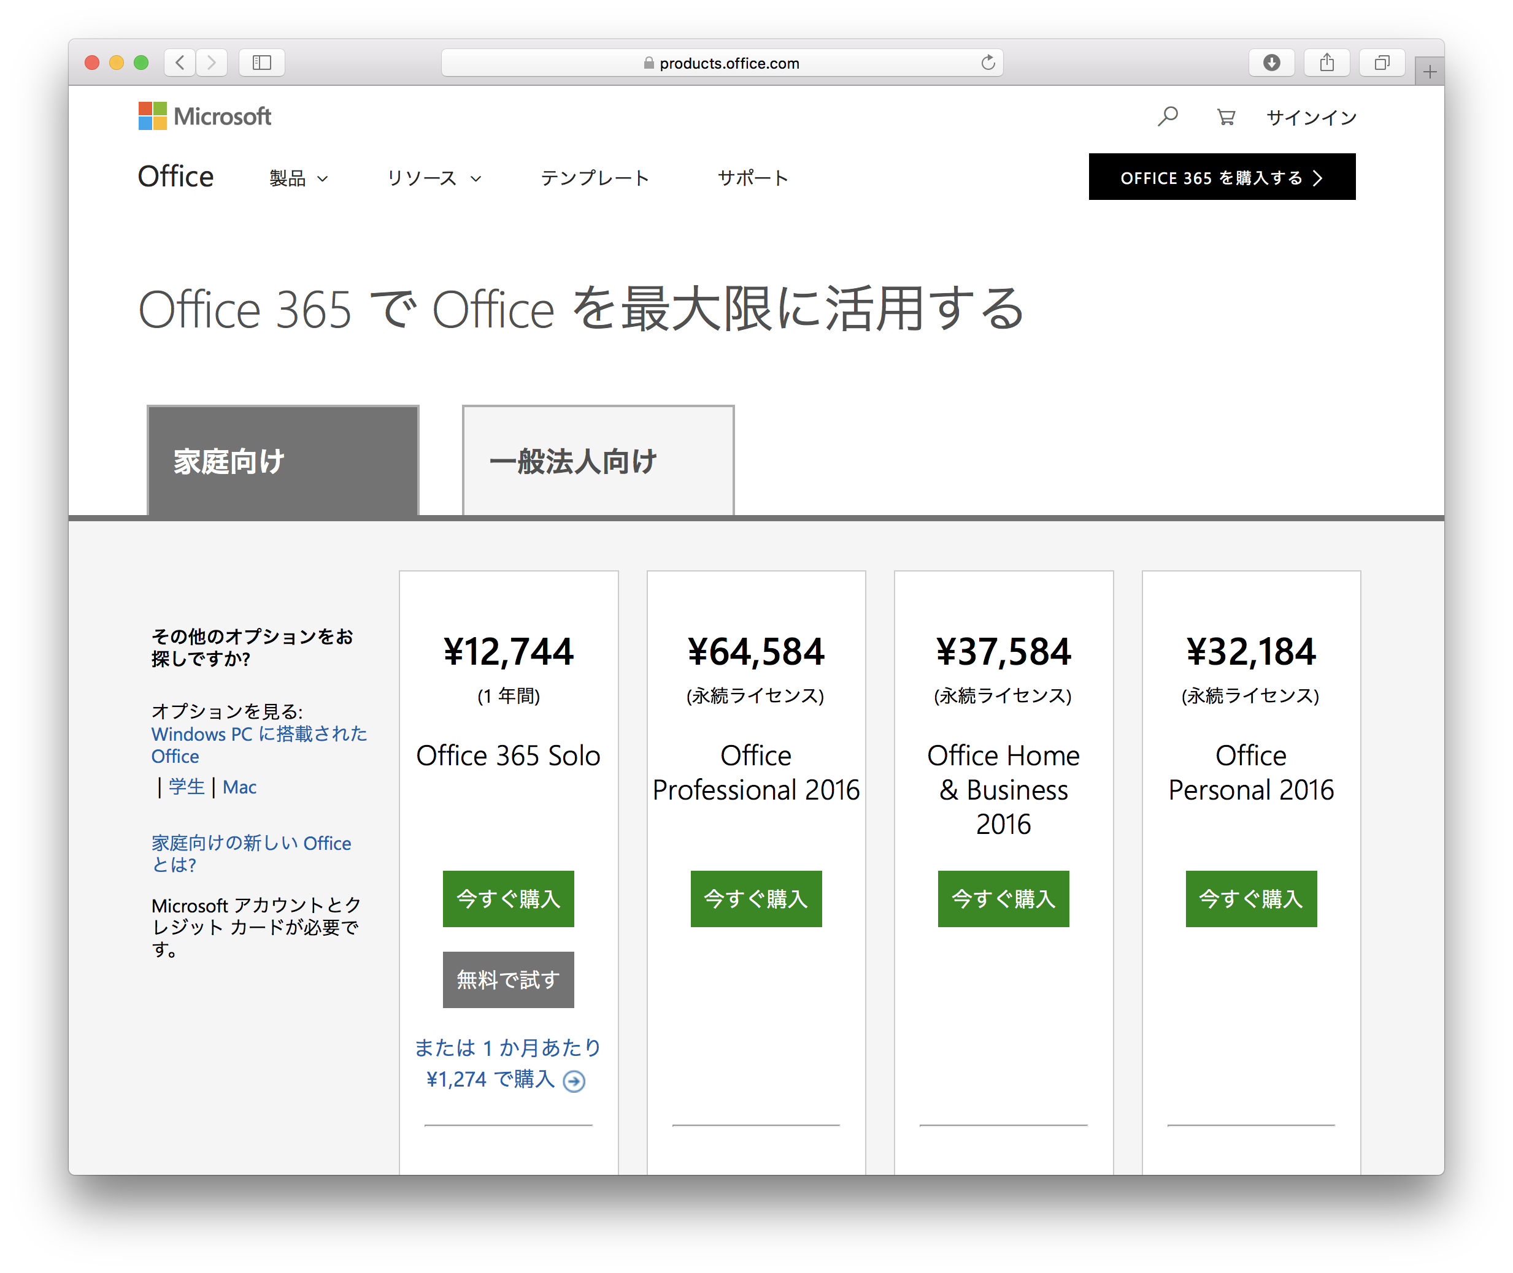Open the または 1 か月あたり ¥1,274 で購入 link
This screenshot has width=1513, height=1273.
(507, 1063)
